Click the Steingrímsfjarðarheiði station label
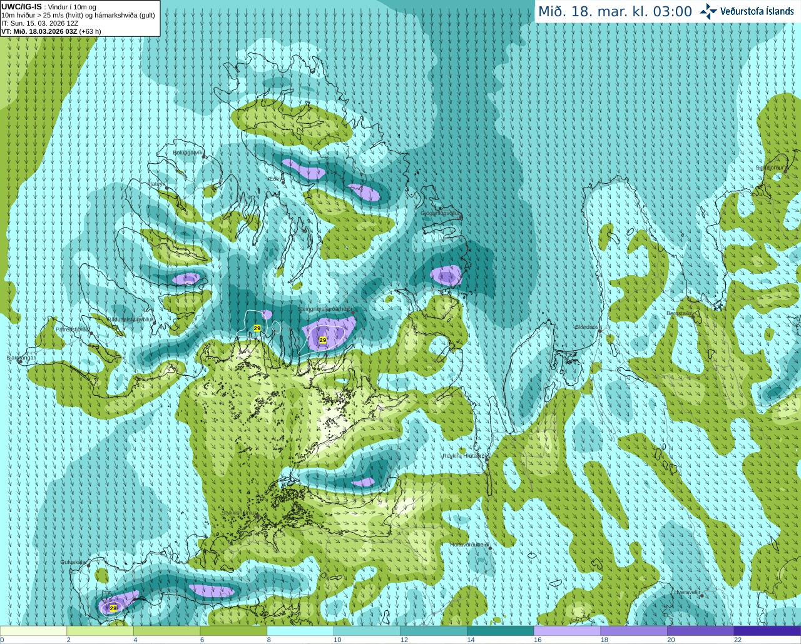801x644 pixels. coord(325,308)
